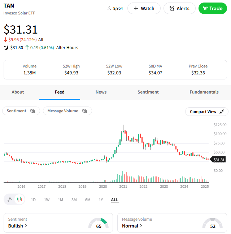231x234 pixels.
Task: Click the 52W Low value $32.03
Action: 114,73
